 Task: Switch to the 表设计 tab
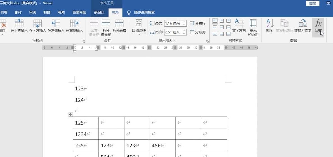(x=99, y=13)
